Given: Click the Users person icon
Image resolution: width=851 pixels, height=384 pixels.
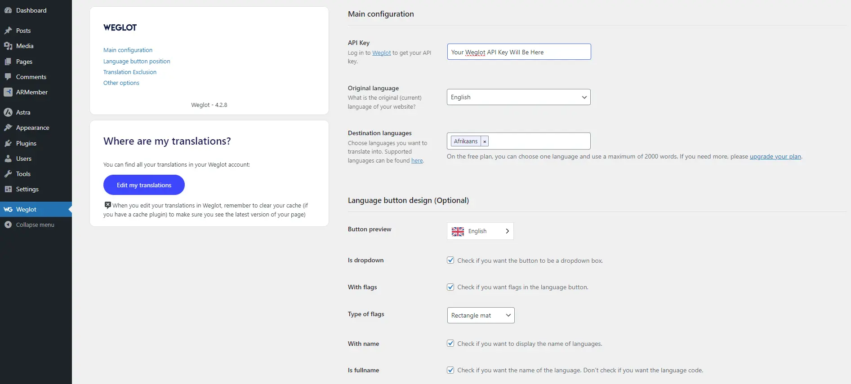Looking at the screenshot, I should [8, 159].
